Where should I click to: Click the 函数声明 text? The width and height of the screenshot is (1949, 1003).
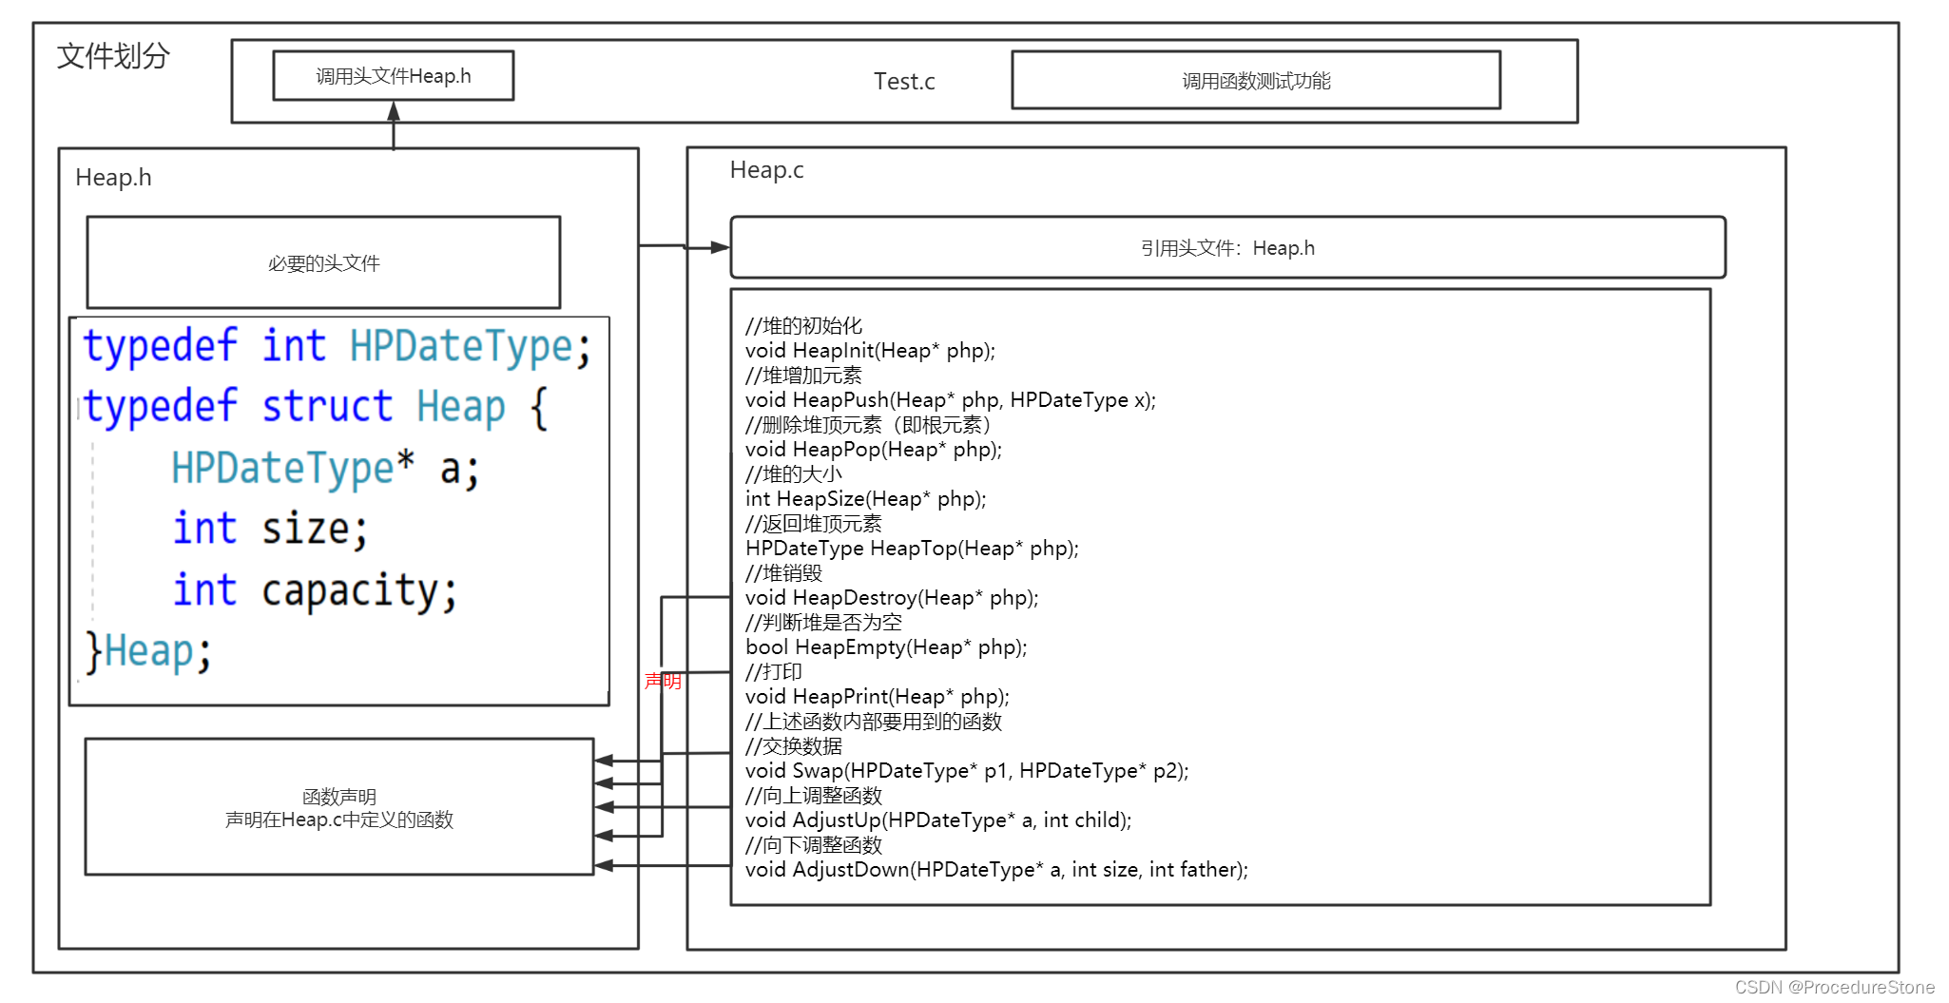(339, 797)
